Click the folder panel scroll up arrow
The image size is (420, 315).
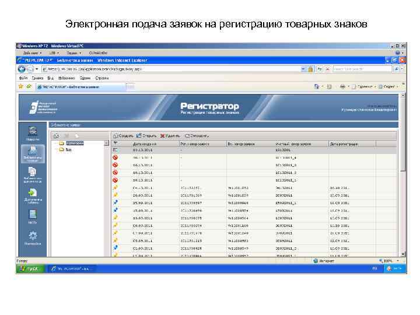(106, 143)
